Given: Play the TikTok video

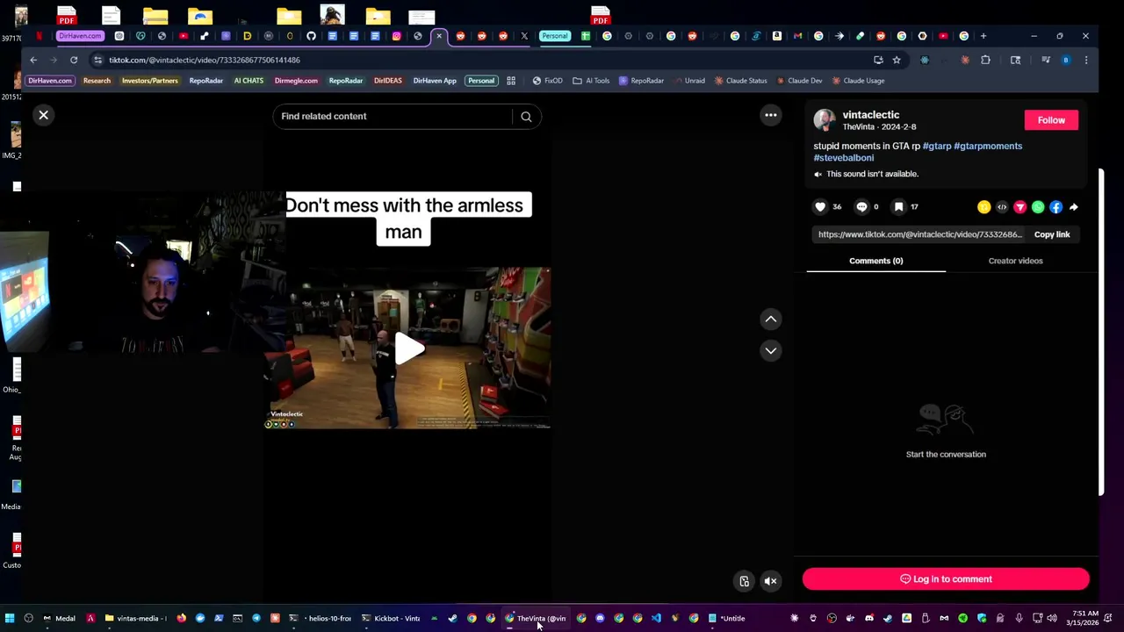Looking at the screenshot, I should (409, 348).
